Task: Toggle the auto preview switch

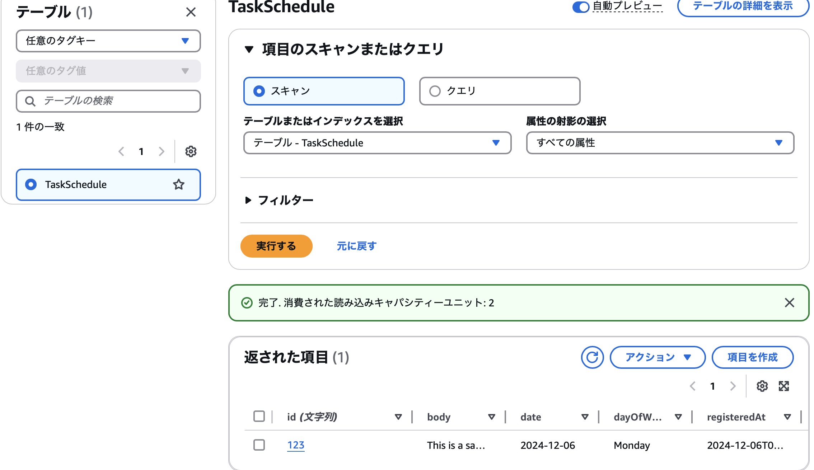Action: (581, 7)
